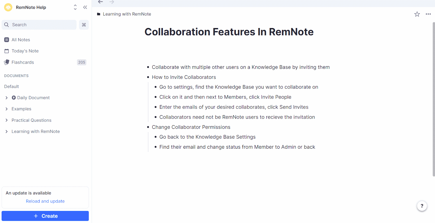
Task: Click the command shortcut icon beside Search
Action: 84,25
